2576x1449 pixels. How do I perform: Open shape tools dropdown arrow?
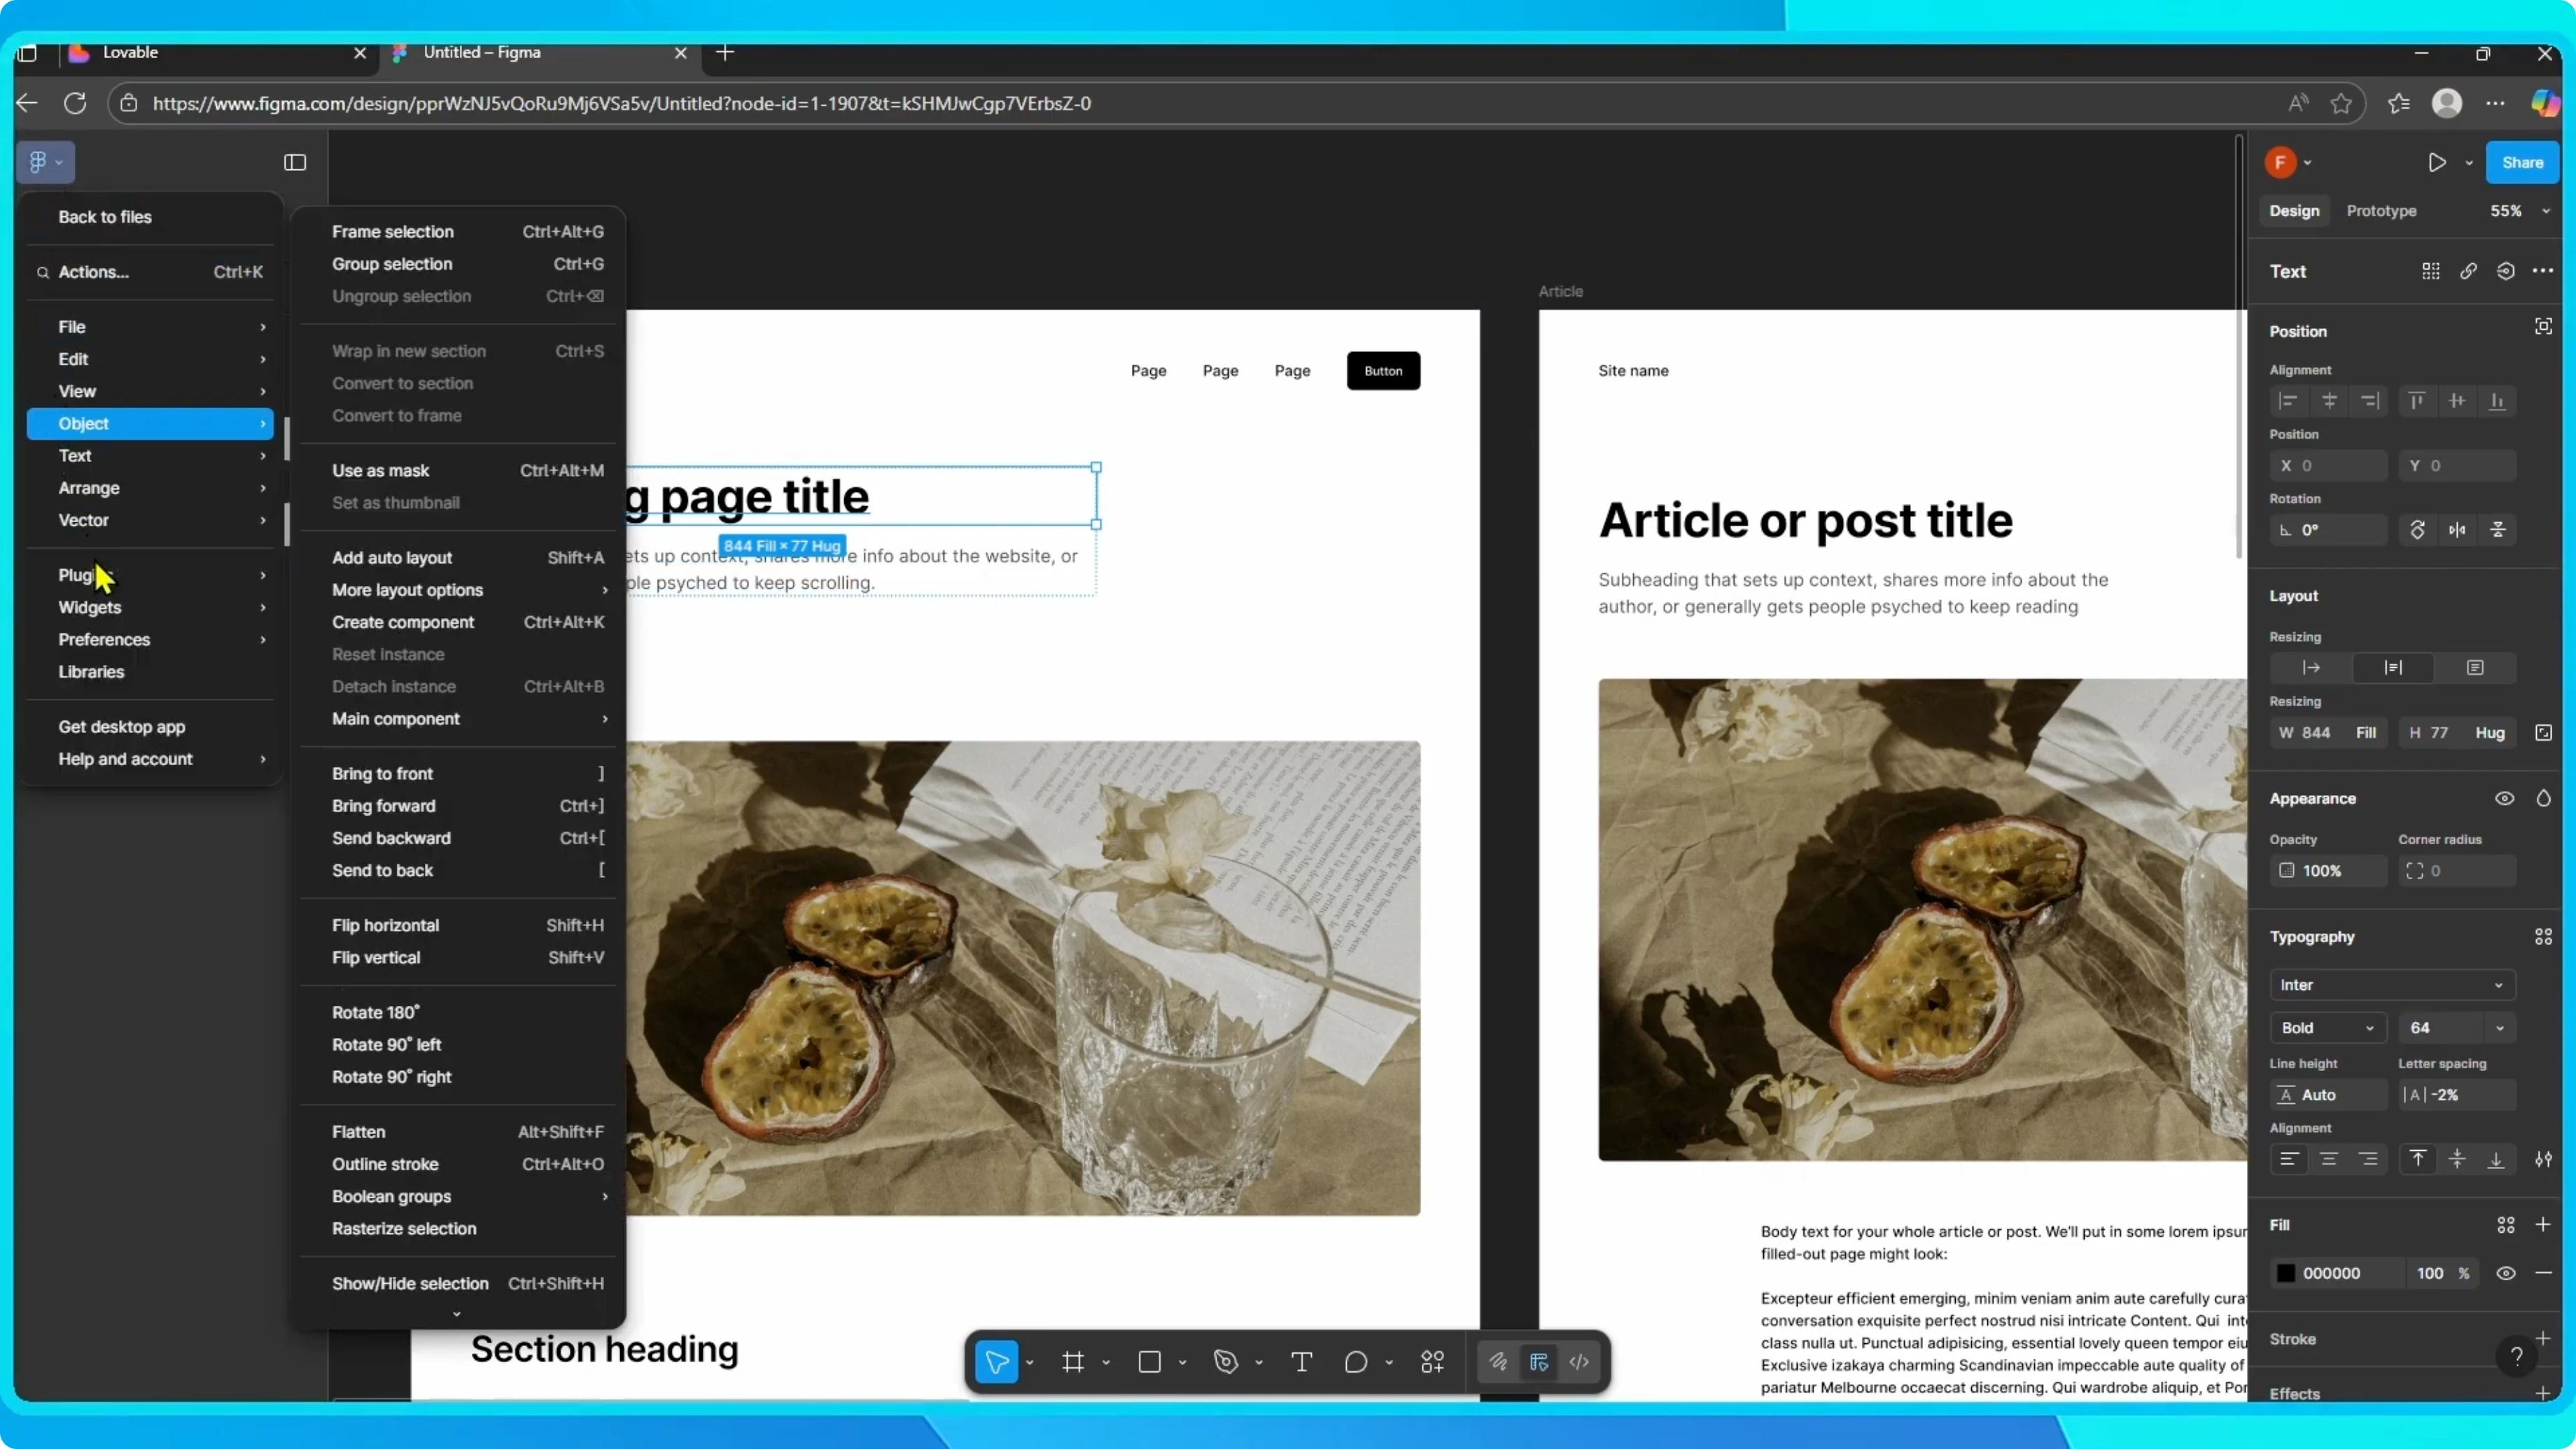[1182, 1362]
